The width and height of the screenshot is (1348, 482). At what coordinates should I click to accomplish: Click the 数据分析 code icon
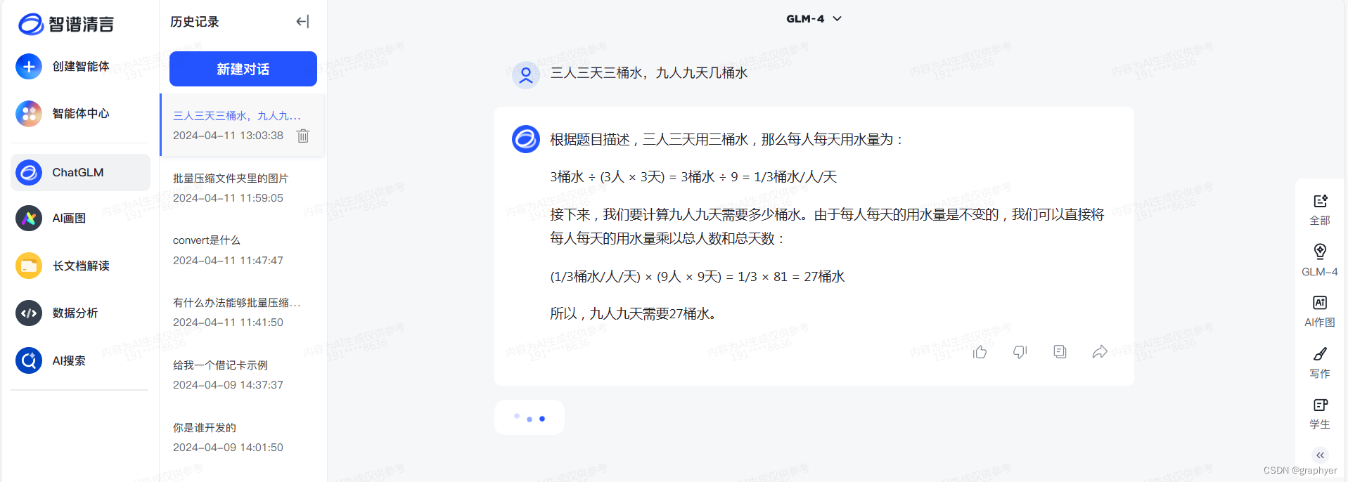(x=29, y=313)
